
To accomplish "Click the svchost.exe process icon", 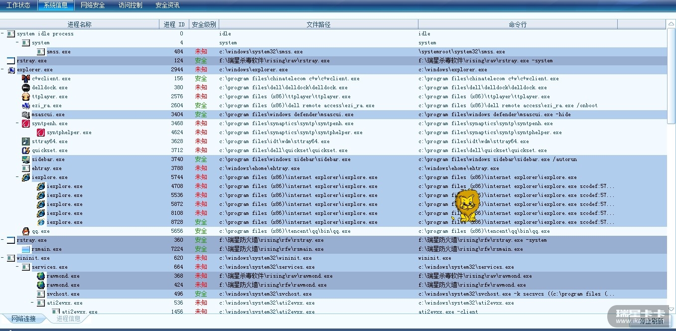I will tap(41, 294).
